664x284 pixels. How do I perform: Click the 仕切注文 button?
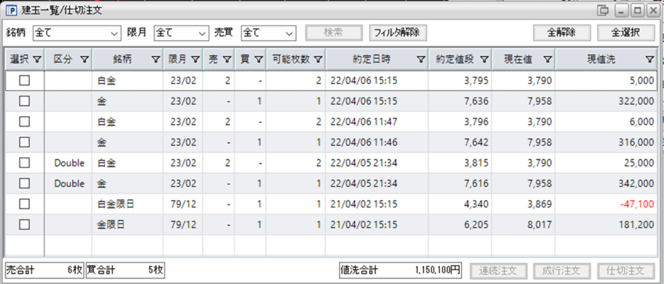tap(627, 270)
